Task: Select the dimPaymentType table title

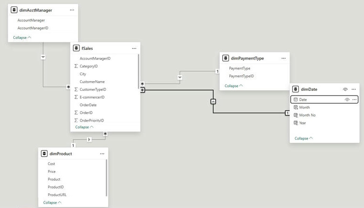Action: tap(247, 58)
